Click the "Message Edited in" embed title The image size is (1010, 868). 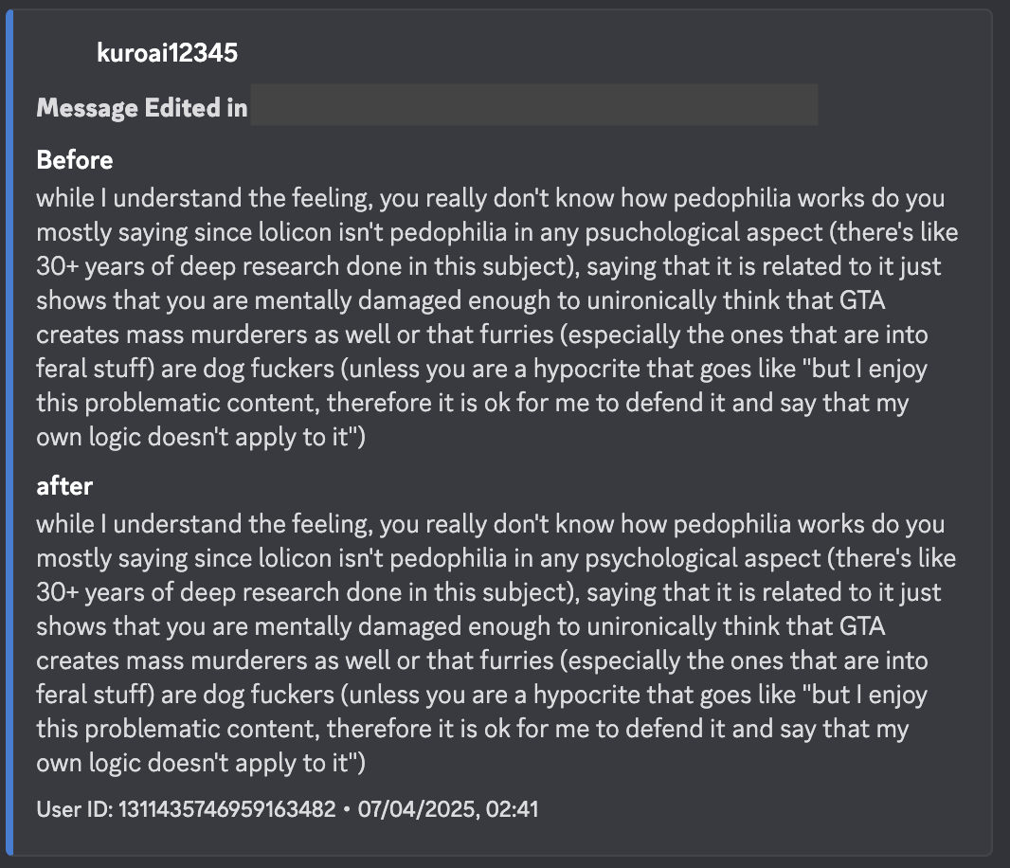[142, 108]
